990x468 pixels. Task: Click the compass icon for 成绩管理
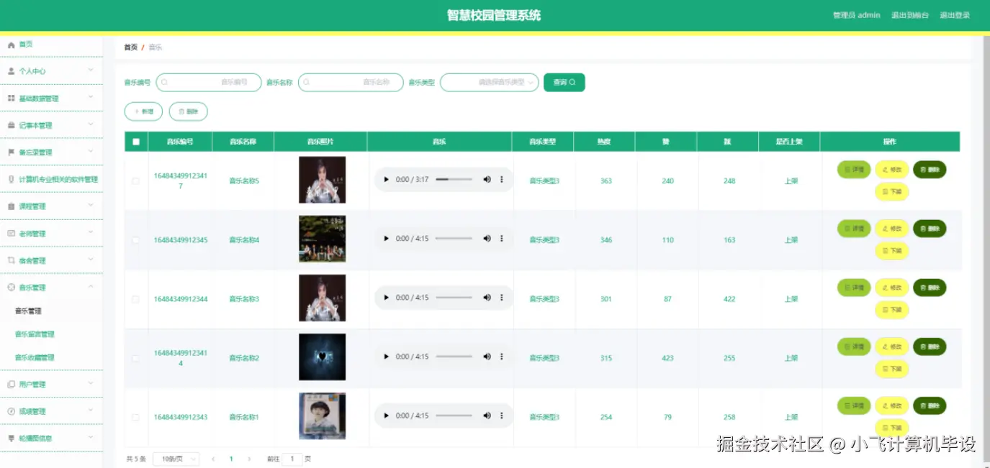11,411
